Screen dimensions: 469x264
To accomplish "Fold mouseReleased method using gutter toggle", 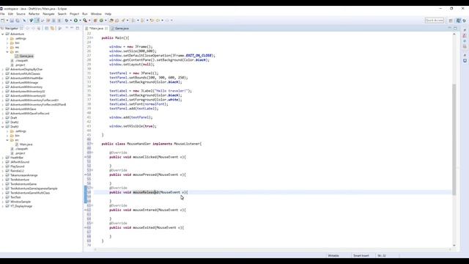I will coord(92,188).
